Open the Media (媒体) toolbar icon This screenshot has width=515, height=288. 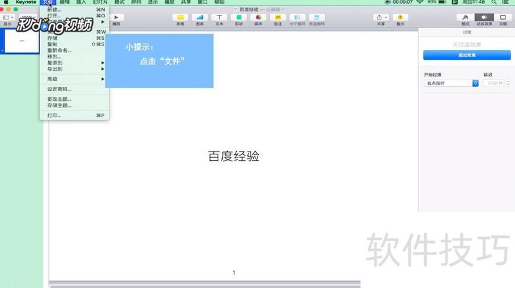click(259, 17)
